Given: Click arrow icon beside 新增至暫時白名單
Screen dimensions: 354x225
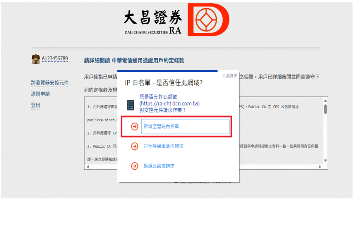Looking at the screenshot, I should coord(134,127).
